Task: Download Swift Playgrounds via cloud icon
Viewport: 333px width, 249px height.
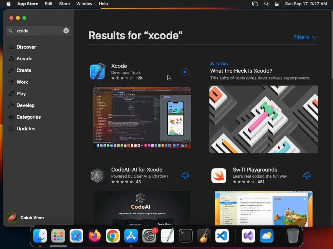Action: pos(307,175)
